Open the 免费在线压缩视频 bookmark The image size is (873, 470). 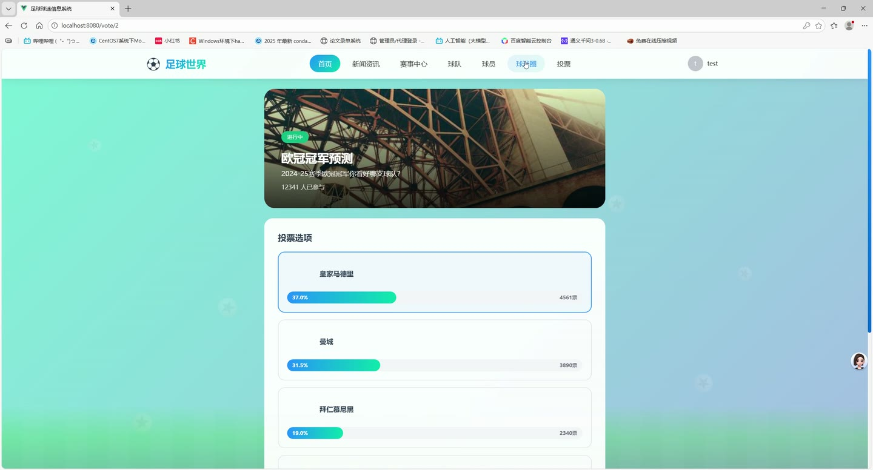point(652,41)
